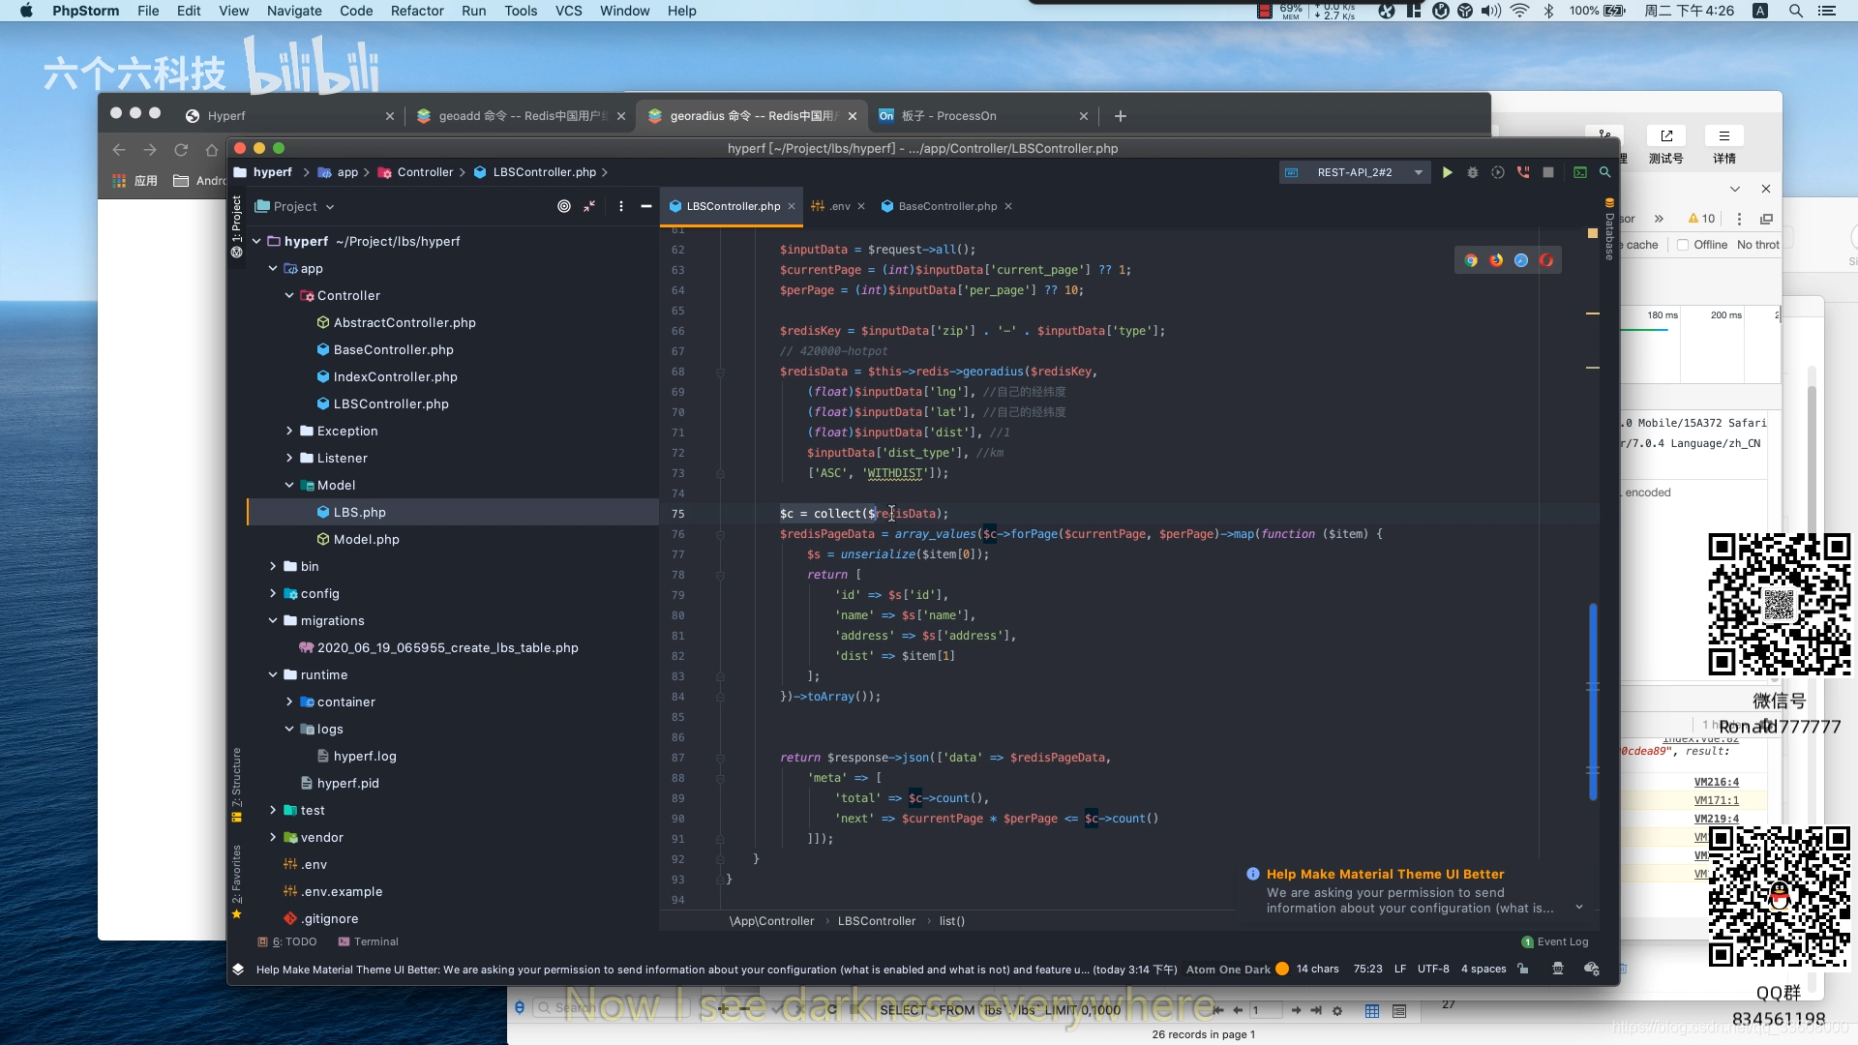Screen dimensions: 1858x1045
Task: Click the Atom One Dark theme color indicator
Action: pos(1282,969)
